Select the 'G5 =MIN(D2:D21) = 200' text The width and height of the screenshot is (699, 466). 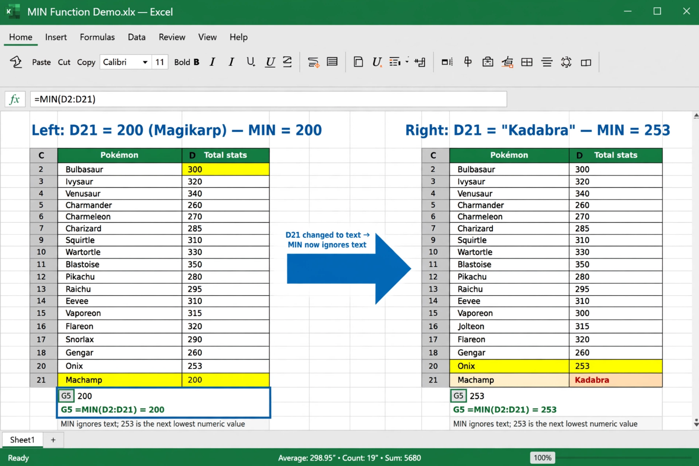(x=112, y=410)
